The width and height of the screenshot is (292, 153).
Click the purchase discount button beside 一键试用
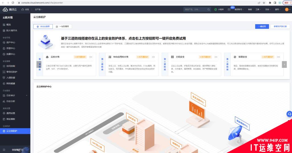pos(280,26)
